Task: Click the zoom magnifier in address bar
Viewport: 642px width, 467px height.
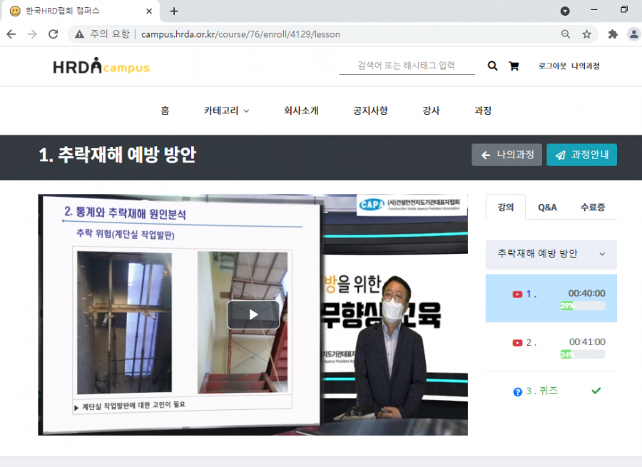Action: tap(566, 34)
